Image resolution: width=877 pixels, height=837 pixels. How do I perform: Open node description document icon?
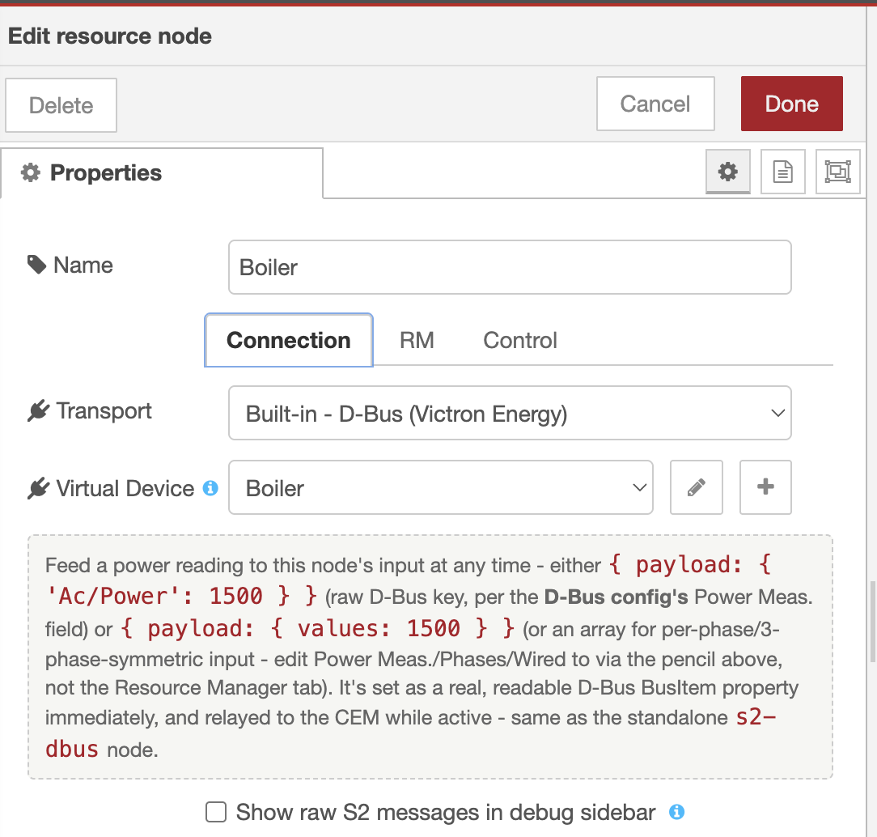point(782,172)
